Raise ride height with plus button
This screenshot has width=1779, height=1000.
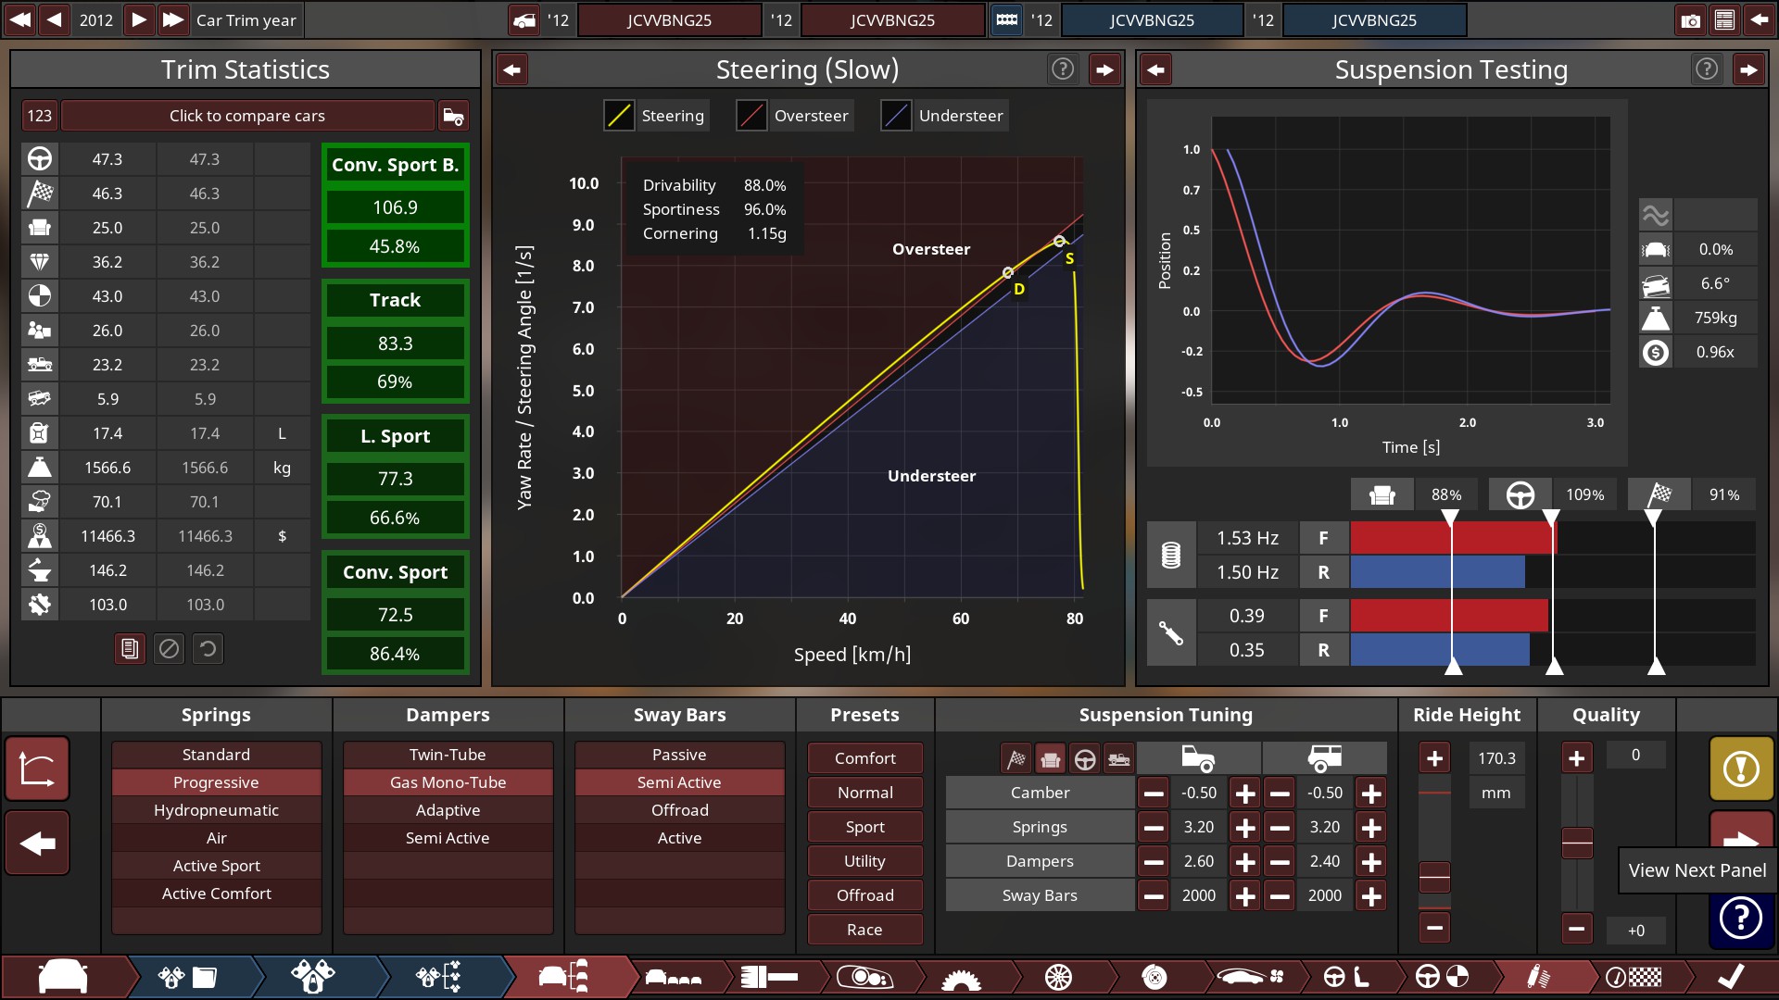(x=1434, y=758)
